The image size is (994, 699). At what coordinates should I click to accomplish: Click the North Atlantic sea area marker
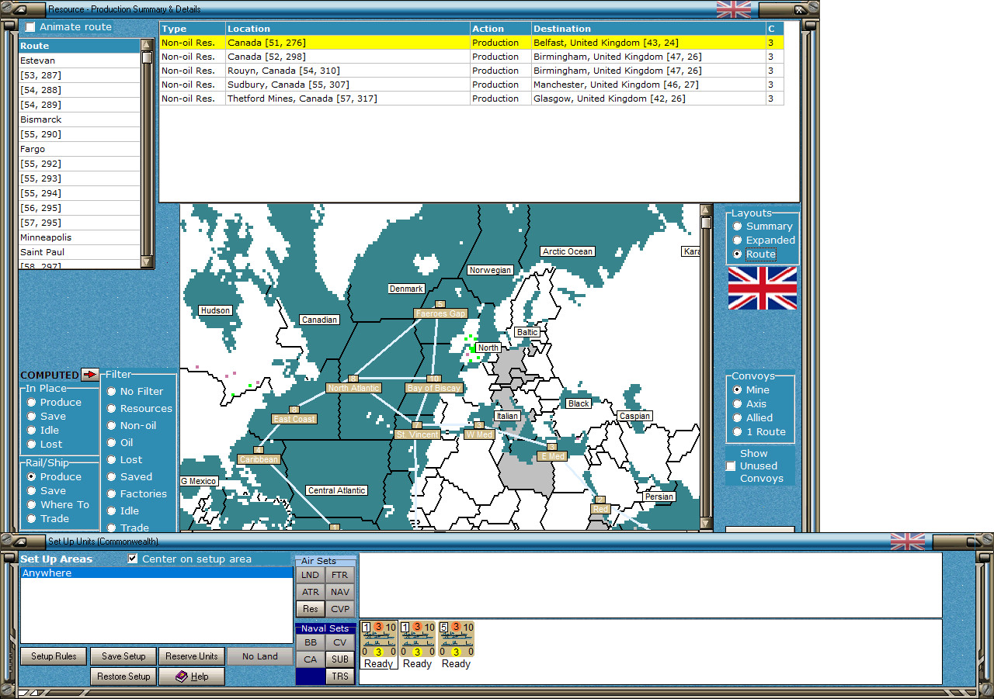tap(353, 388)
